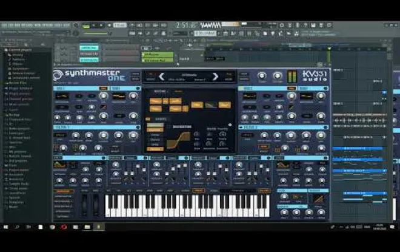400x252 pixels.
Task: Expand the Plugin database folder
Action: tap(18, 89)
